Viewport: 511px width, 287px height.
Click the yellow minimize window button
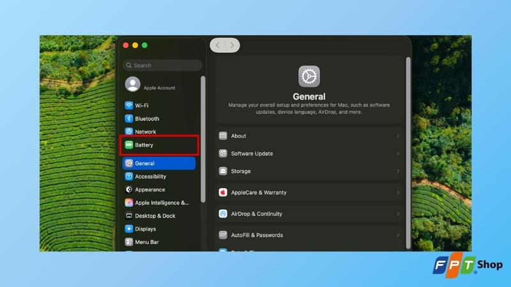[135, 45]
